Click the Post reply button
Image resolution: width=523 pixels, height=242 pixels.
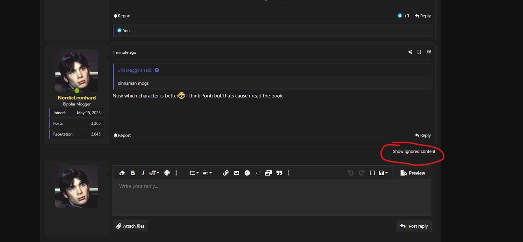[x=414, y=226]
